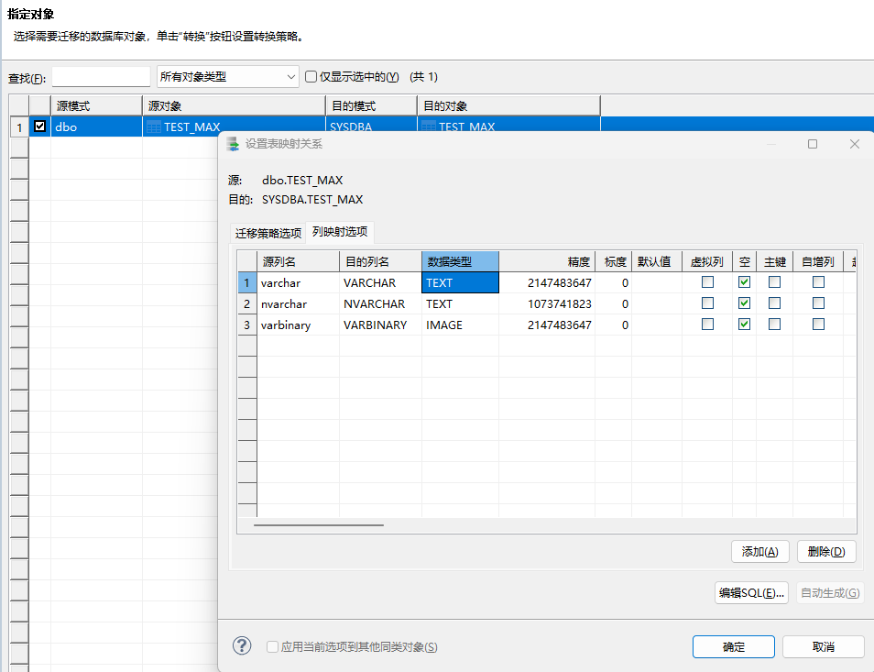Image resolution: width=874 pixels, height=672 pixels.
Task: Switch to 列映射选项 tab
Action: (x=340, y=231)
